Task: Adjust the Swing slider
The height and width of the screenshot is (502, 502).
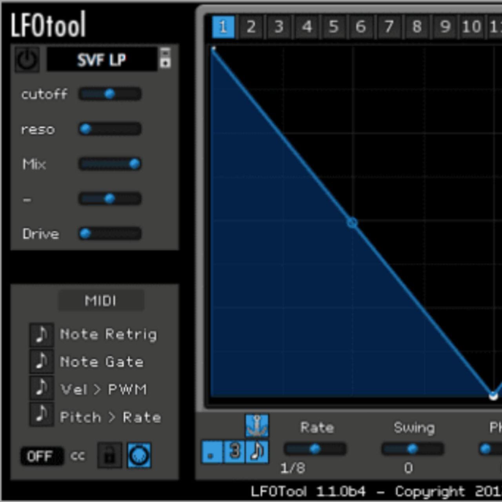Action: [x=413, y=449]
